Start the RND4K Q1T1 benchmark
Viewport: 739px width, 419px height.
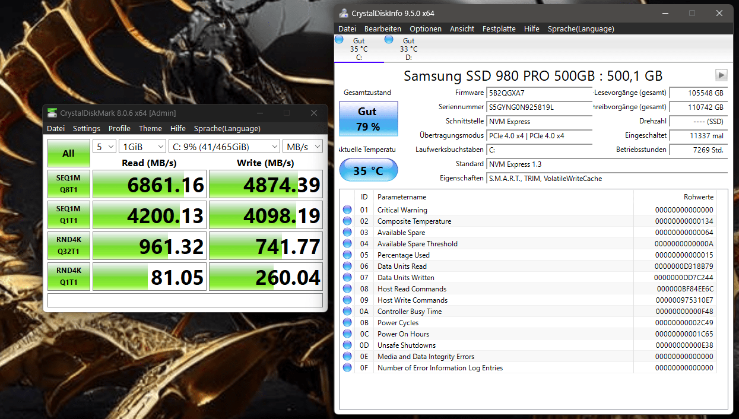click(x=69, y=277)
